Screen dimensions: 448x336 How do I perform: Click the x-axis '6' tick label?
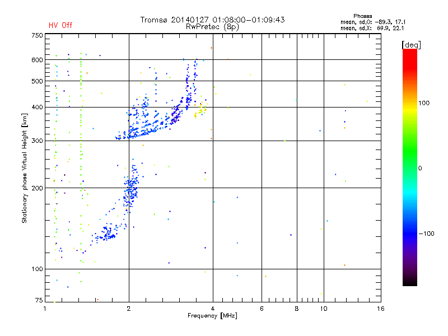tap(262, 309)
